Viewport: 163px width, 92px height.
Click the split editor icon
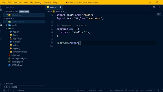[159, 7]
